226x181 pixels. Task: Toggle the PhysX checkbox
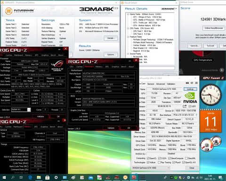pos(174,162)
